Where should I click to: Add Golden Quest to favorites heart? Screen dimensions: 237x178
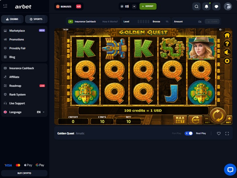(219, 133)
